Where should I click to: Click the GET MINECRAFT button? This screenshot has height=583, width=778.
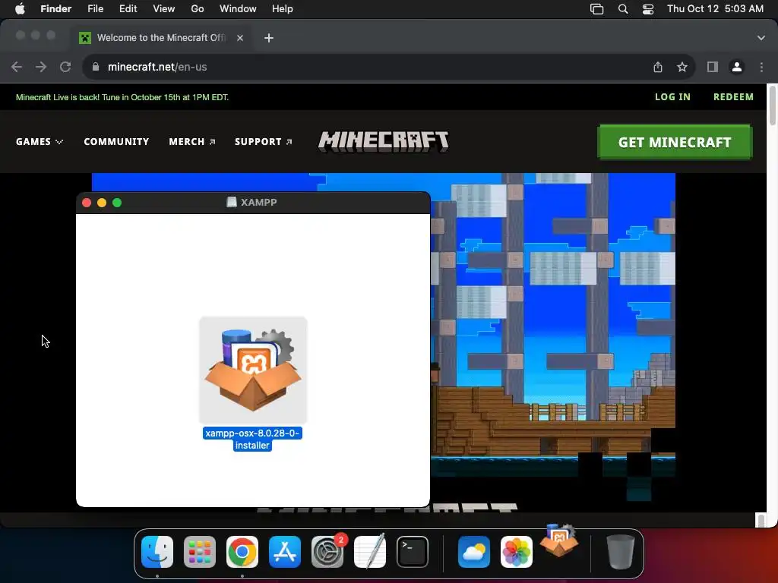tap(675, 142)
